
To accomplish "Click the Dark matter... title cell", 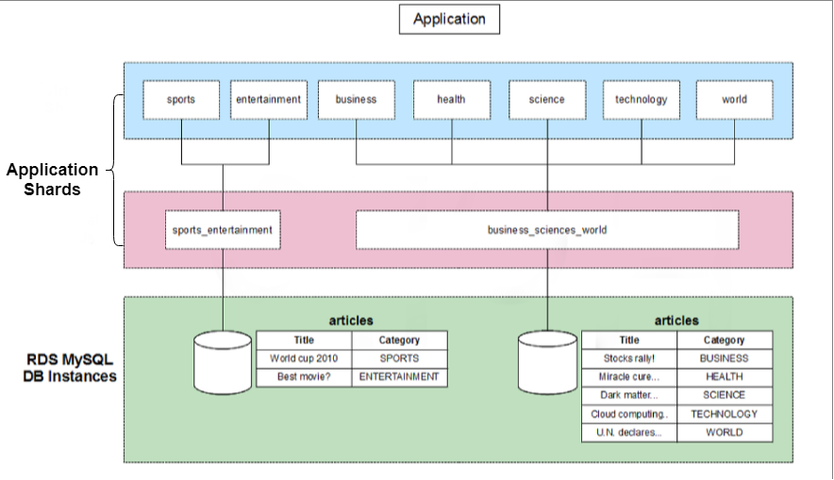I will (628, 395).
